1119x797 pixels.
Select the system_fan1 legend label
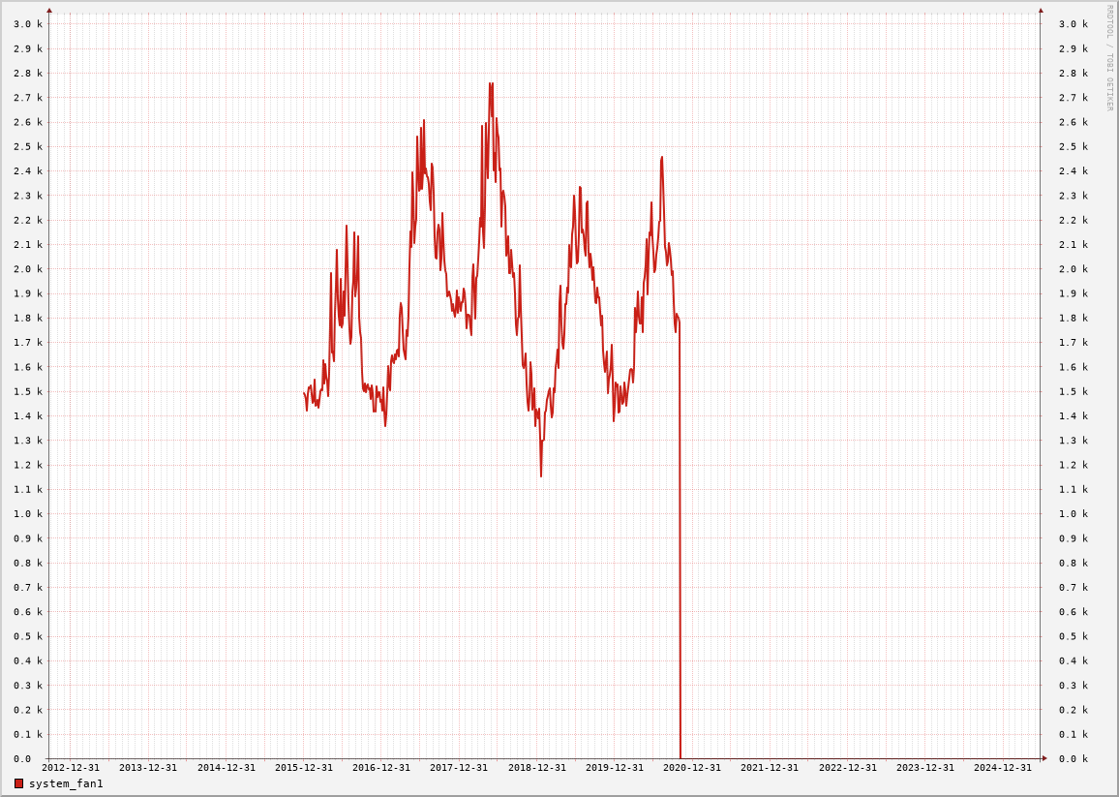(66, 783)
